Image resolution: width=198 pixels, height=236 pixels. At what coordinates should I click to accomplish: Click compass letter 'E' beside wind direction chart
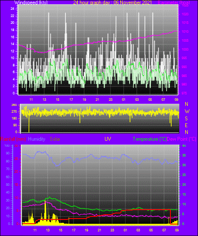coord(186,125)
